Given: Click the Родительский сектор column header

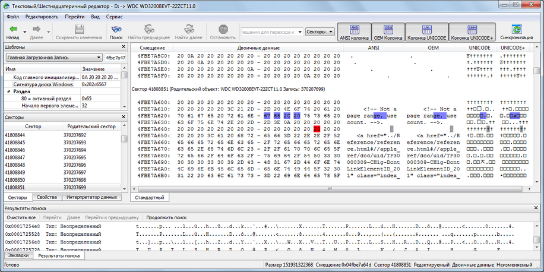Looking at the screenshot, I should (x=91, y=126).
